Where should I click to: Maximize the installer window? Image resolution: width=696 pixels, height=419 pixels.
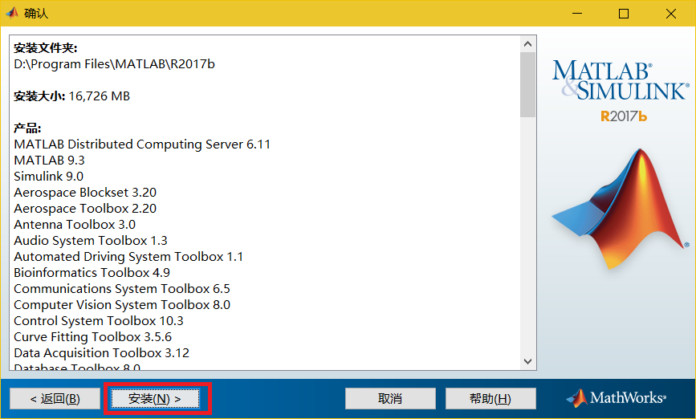click(624, 14)
